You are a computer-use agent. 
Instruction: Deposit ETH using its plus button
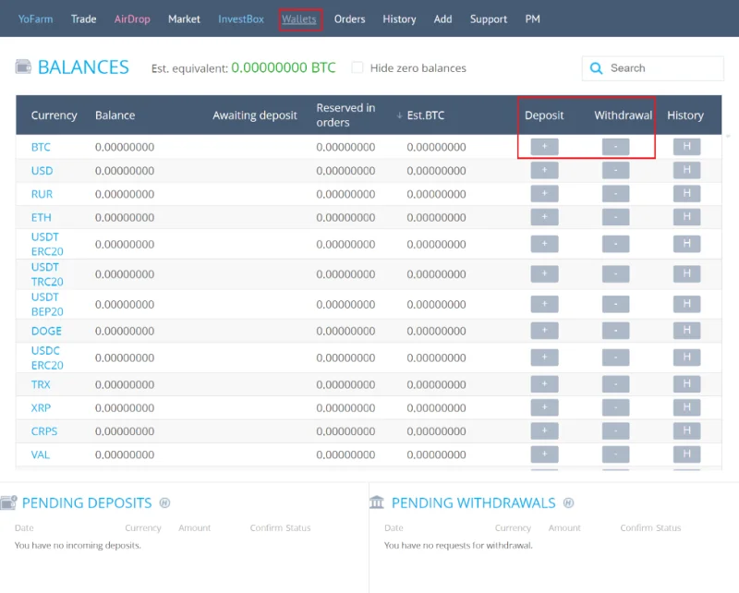pos(544,217)
